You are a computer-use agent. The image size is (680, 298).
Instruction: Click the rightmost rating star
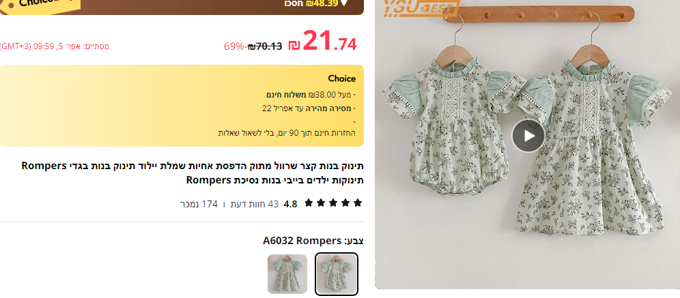pos(358,203)
